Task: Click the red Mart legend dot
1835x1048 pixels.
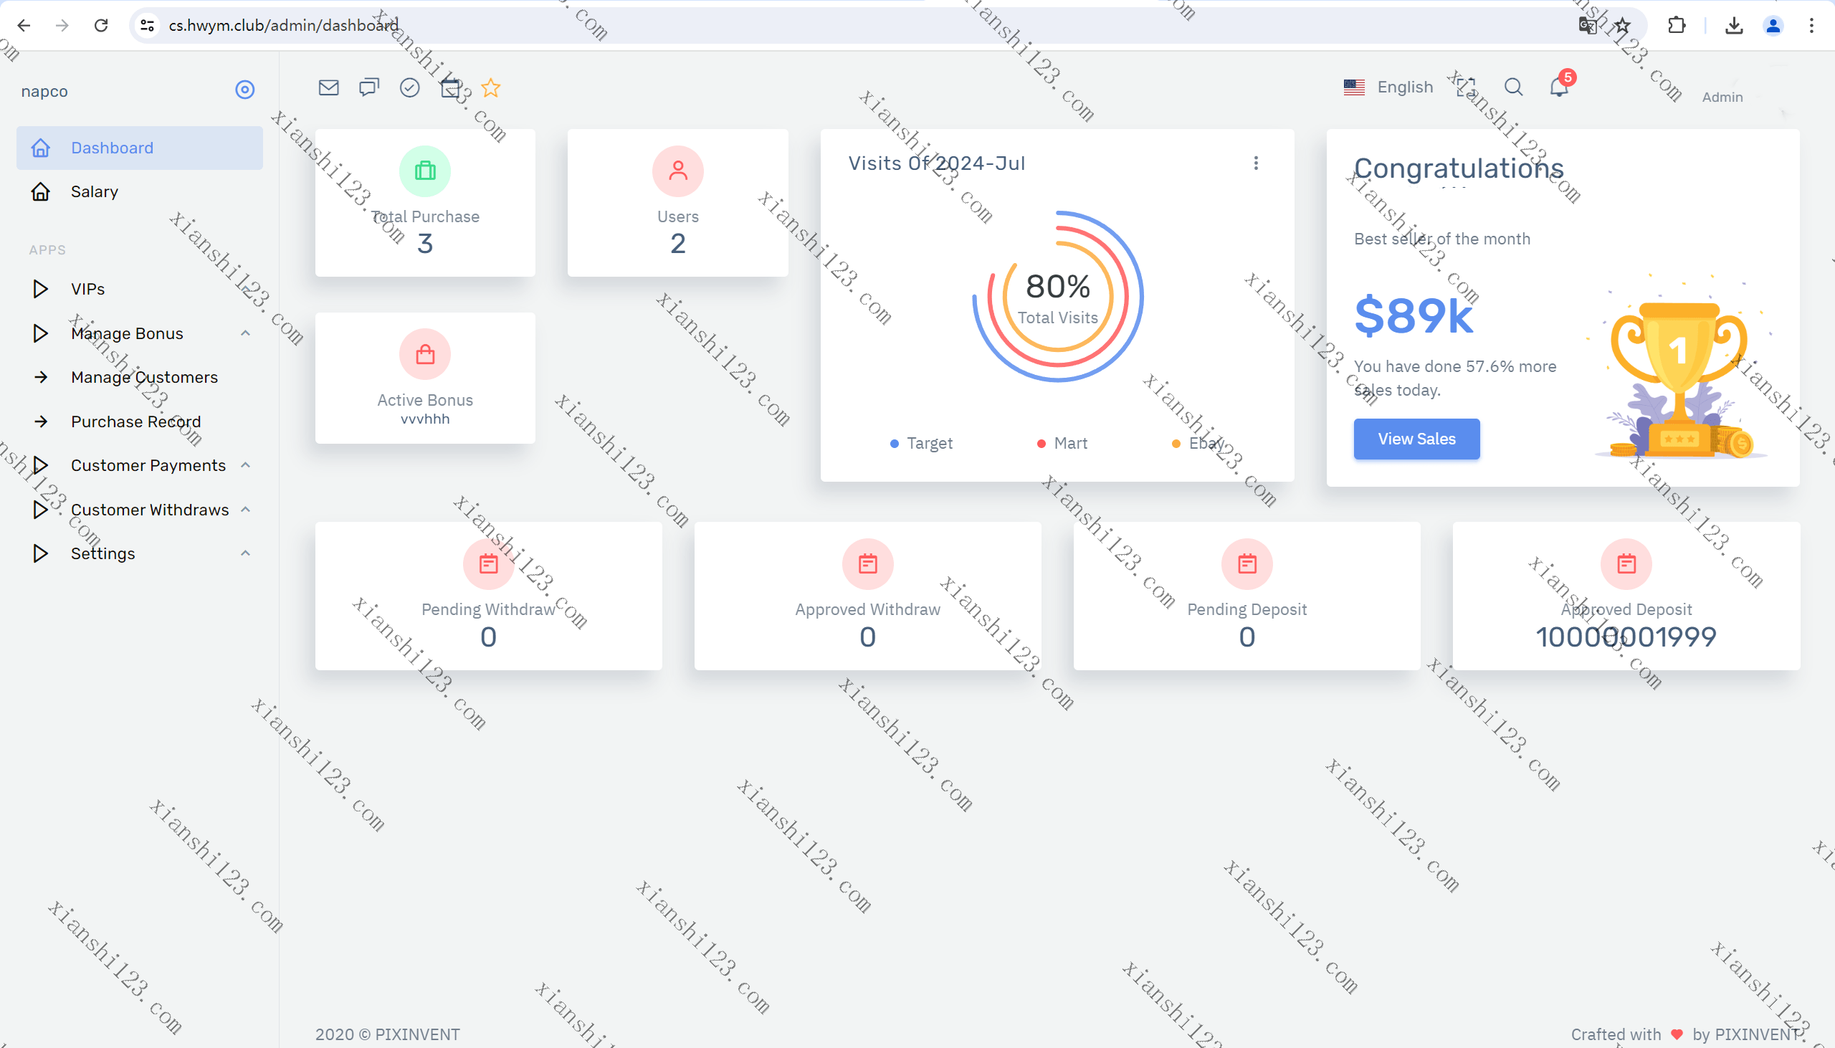Action: pyautogui.click(x=1041, y=444)
